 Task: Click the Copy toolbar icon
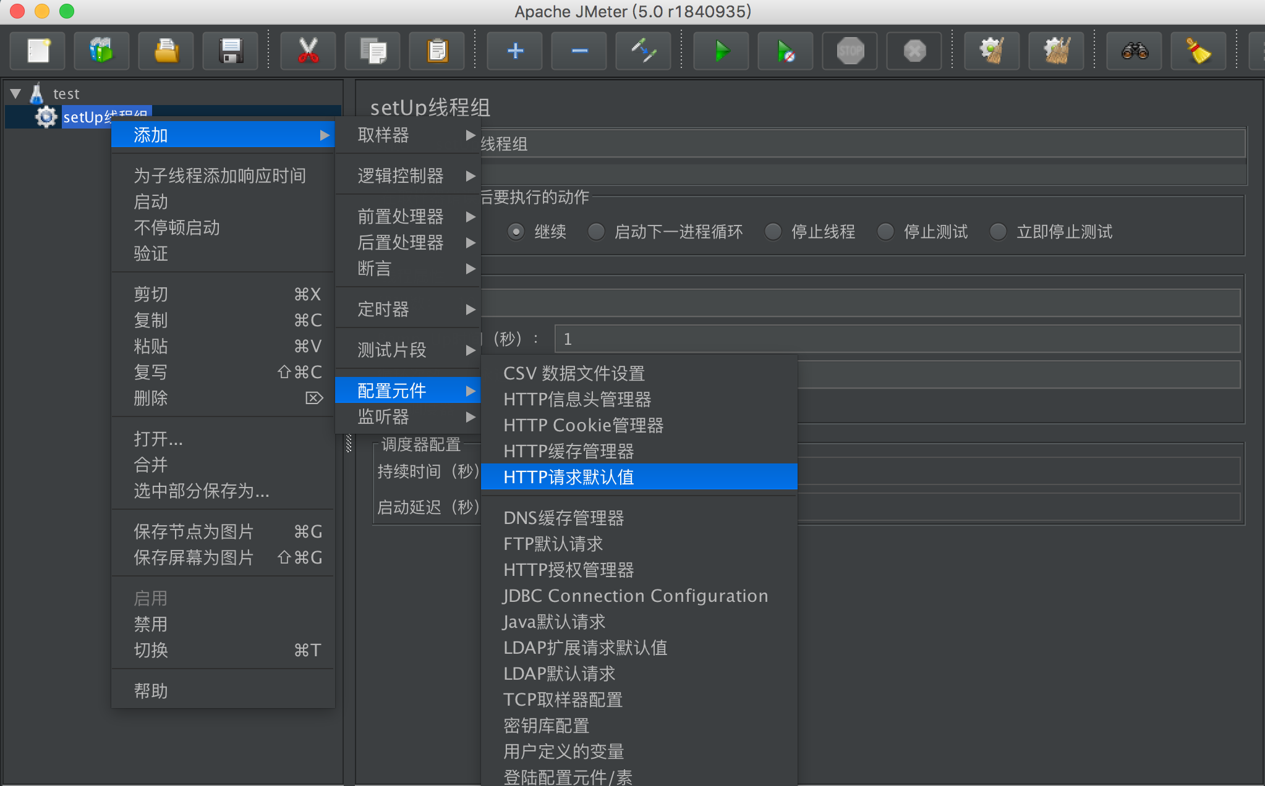(373, 51)
